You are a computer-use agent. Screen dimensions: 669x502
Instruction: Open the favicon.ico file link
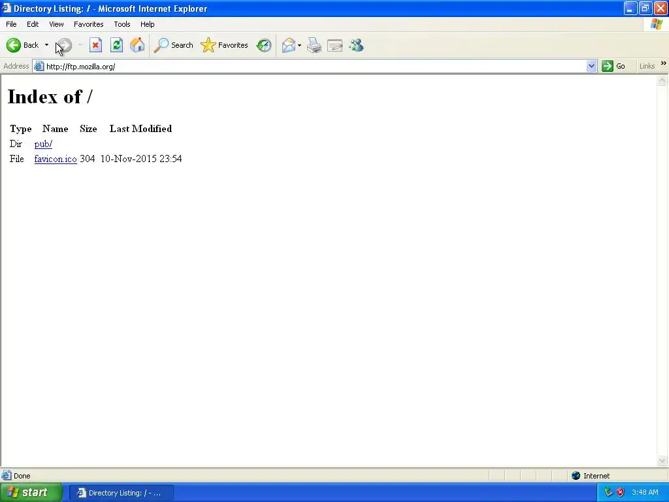click(56, 159)
